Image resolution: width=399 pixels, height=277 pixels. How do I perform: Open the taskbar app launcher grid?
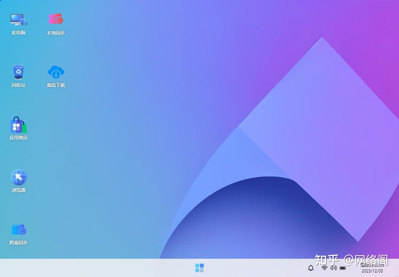(x=199, y=268)
